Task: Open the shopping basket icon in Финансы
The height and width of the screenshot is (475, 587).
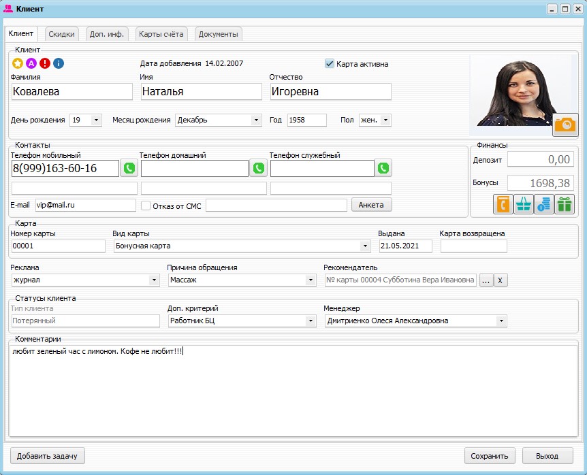Action: [x=524, y=204]
